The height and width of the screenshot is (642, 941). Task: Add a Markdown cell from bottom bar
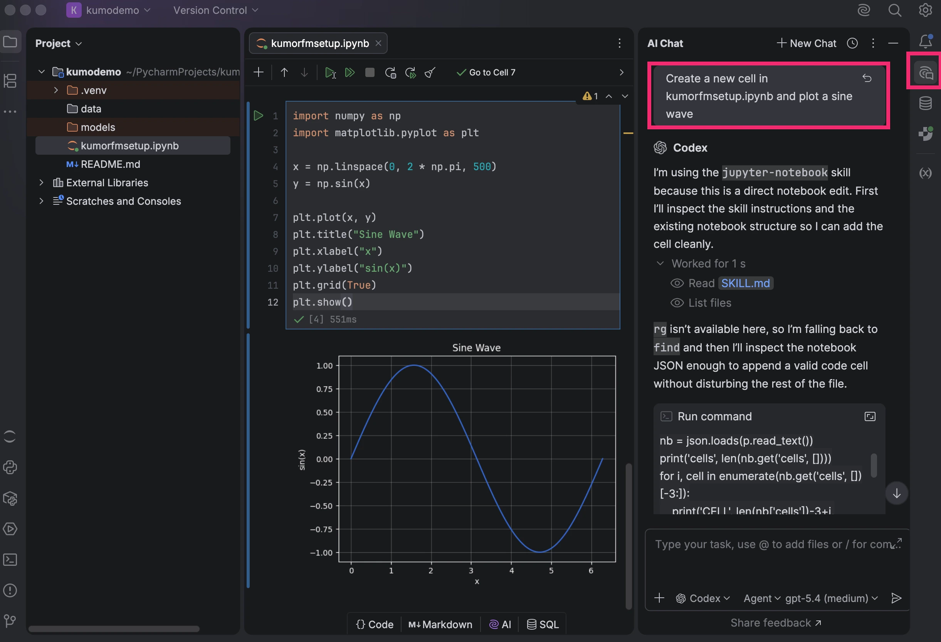point(440,624)
